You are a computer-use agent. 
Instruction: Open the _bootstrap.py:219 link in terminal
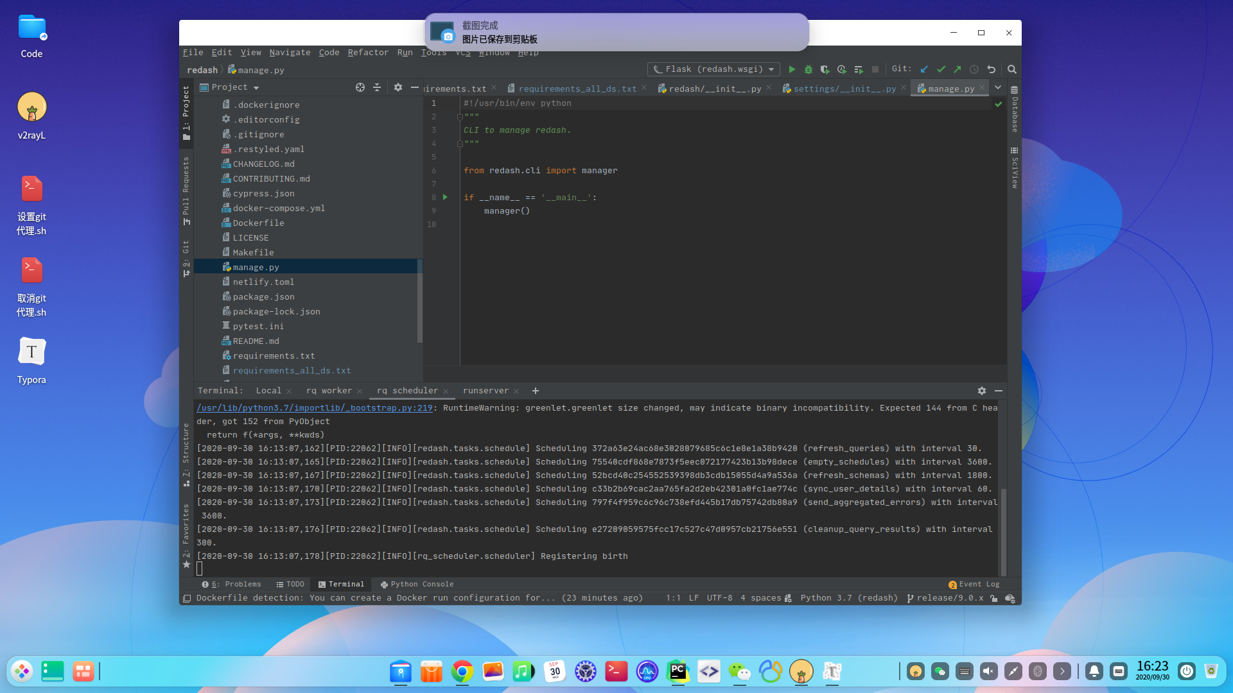pyautogui.click(x=315, y=408)
